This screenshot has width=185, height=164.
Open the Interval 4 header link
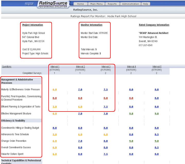131,66
